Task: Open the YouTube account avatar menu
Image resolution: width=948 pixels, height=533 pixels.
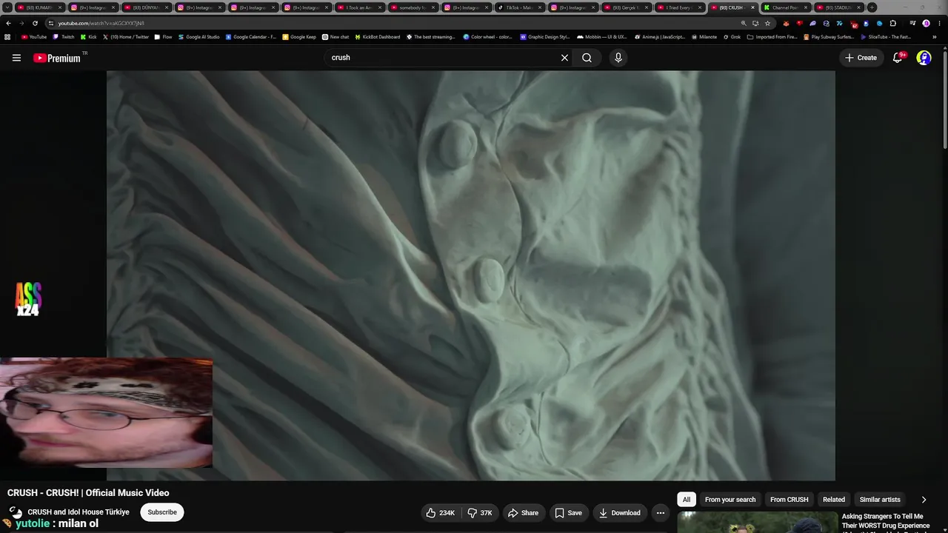Action: pyautogui.click(x=924, y=58)
